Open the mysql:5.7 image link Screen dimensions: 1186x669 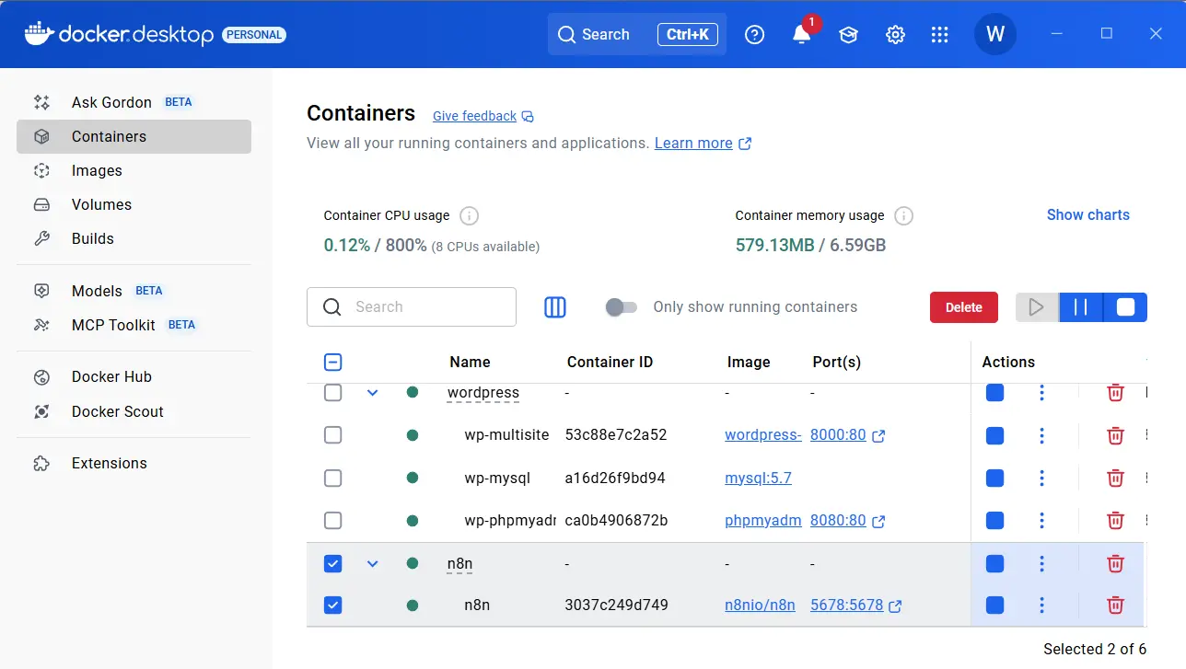(758, 479)
